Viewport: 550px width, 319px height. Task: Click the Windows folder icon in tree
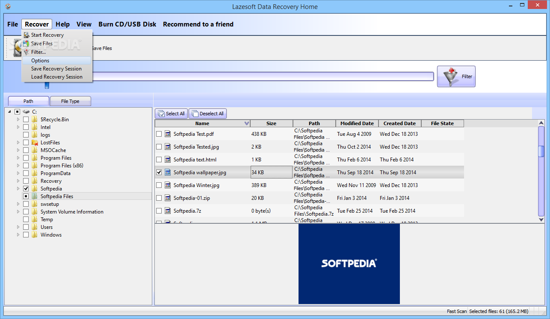coord(35,235)
